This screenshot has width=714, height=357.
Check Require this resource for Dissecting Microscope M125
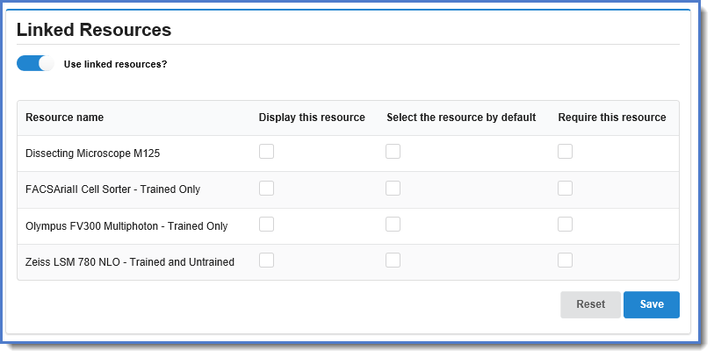[x=566, y=152]
